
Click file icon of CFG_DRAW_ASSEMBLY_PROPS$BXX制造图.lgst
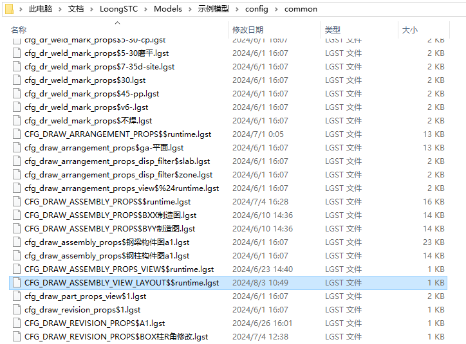click(17, 215)
